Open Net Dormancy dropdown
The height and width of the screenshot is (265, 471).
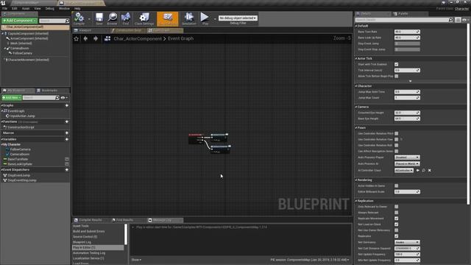coord(407,242)
